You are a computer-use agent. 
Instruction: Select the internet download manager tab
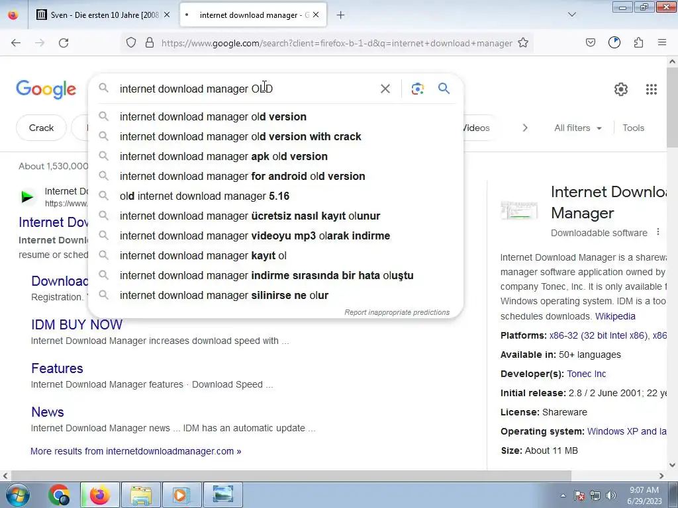(253, 15)
